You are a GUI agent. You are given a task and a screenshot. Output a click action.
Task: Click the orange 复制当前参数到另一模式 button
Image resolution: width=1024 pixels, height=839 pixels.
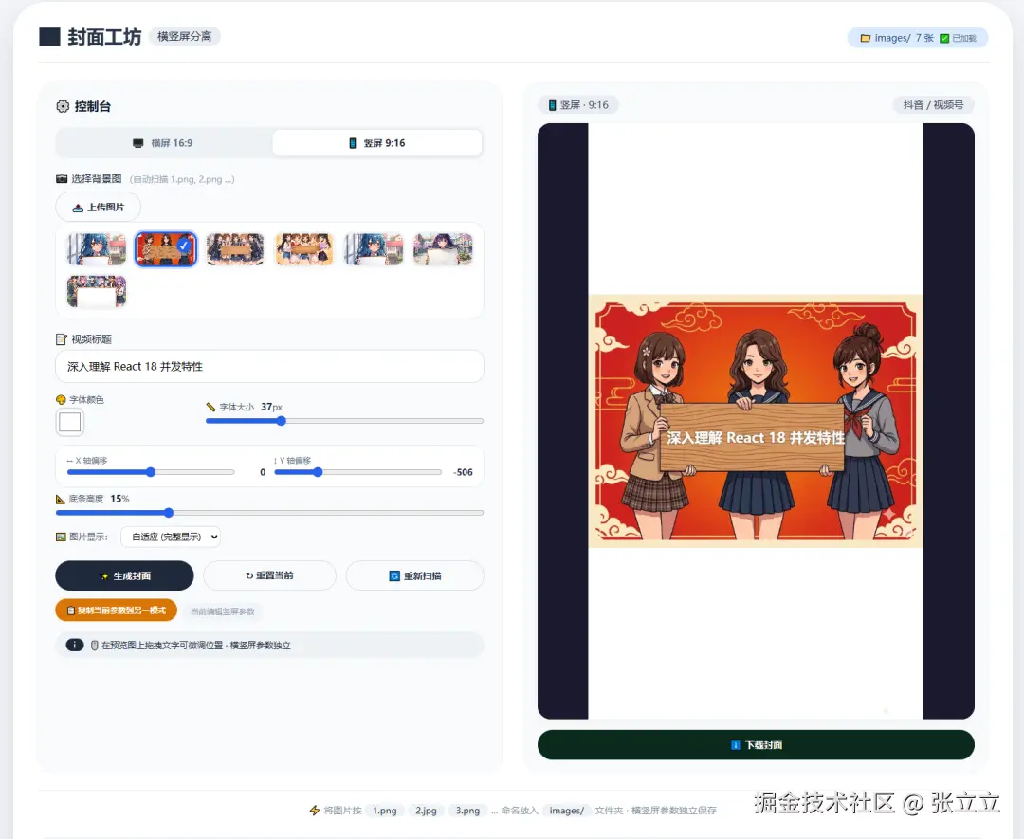click(x=117, y=611)
